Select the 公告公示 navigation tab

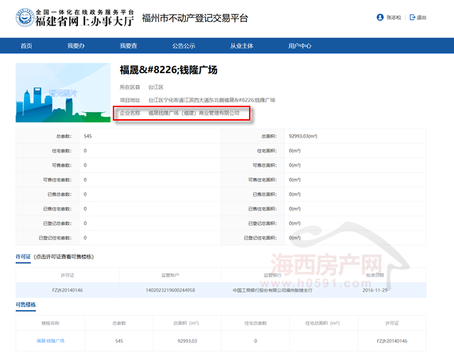point(183,45)
